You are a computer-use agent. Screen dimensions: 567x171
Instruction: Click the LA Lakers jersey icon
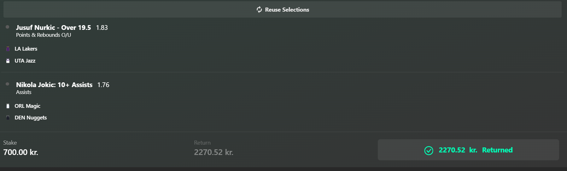8,49
